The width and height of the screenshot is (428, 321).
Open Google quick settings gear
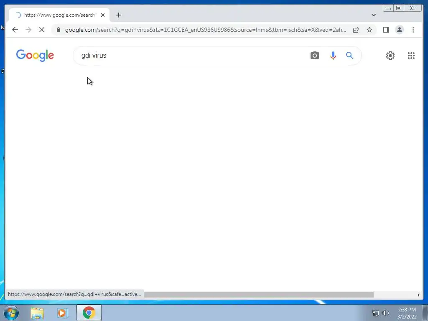coord(390,56)
